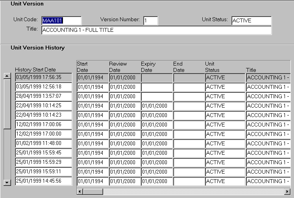Select history entry 03/05/1999 17:56:35

tap(44, 77)
